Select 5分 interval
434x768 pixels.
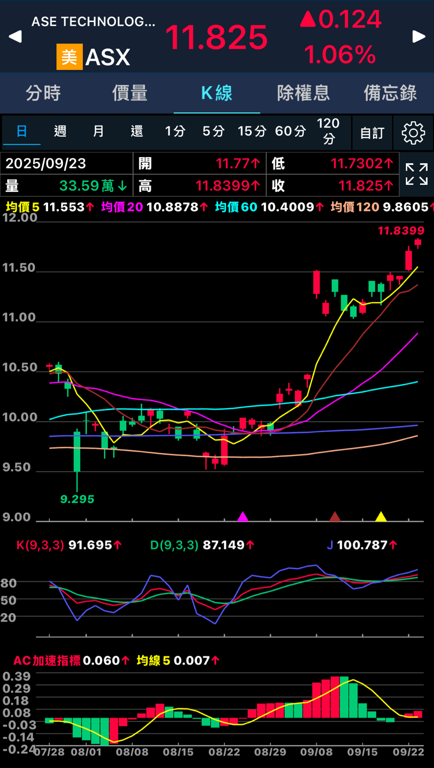[x=213, y=131]
